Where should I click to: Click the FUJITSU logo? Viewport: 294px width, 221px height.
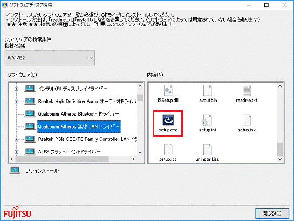pyautogui.click(x=17, y=213)
